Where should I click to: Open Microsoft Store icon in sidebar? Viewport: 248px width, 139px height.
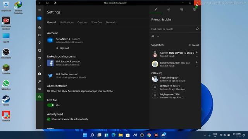[40, 74]
